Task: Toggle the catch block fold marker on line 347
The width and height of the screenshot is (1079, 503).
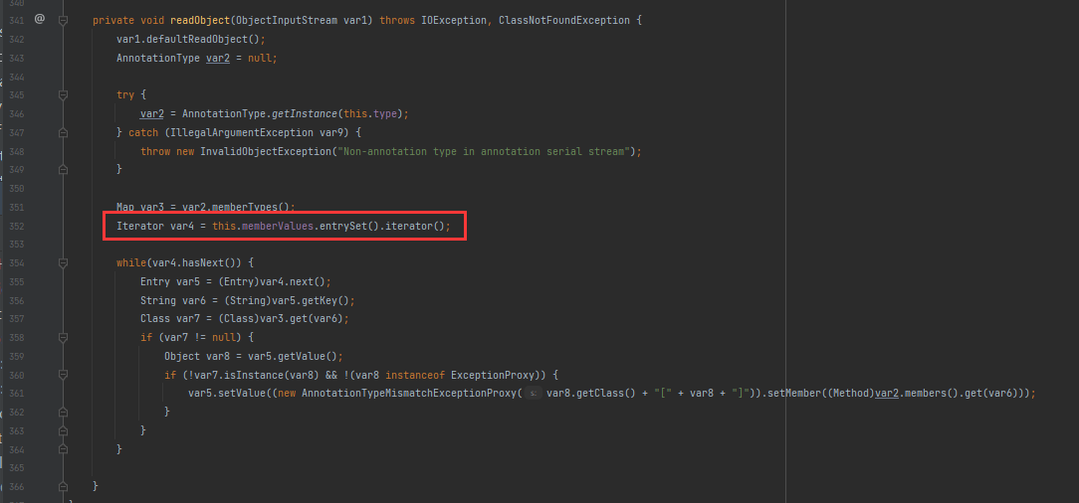Action: coord(64,132)
